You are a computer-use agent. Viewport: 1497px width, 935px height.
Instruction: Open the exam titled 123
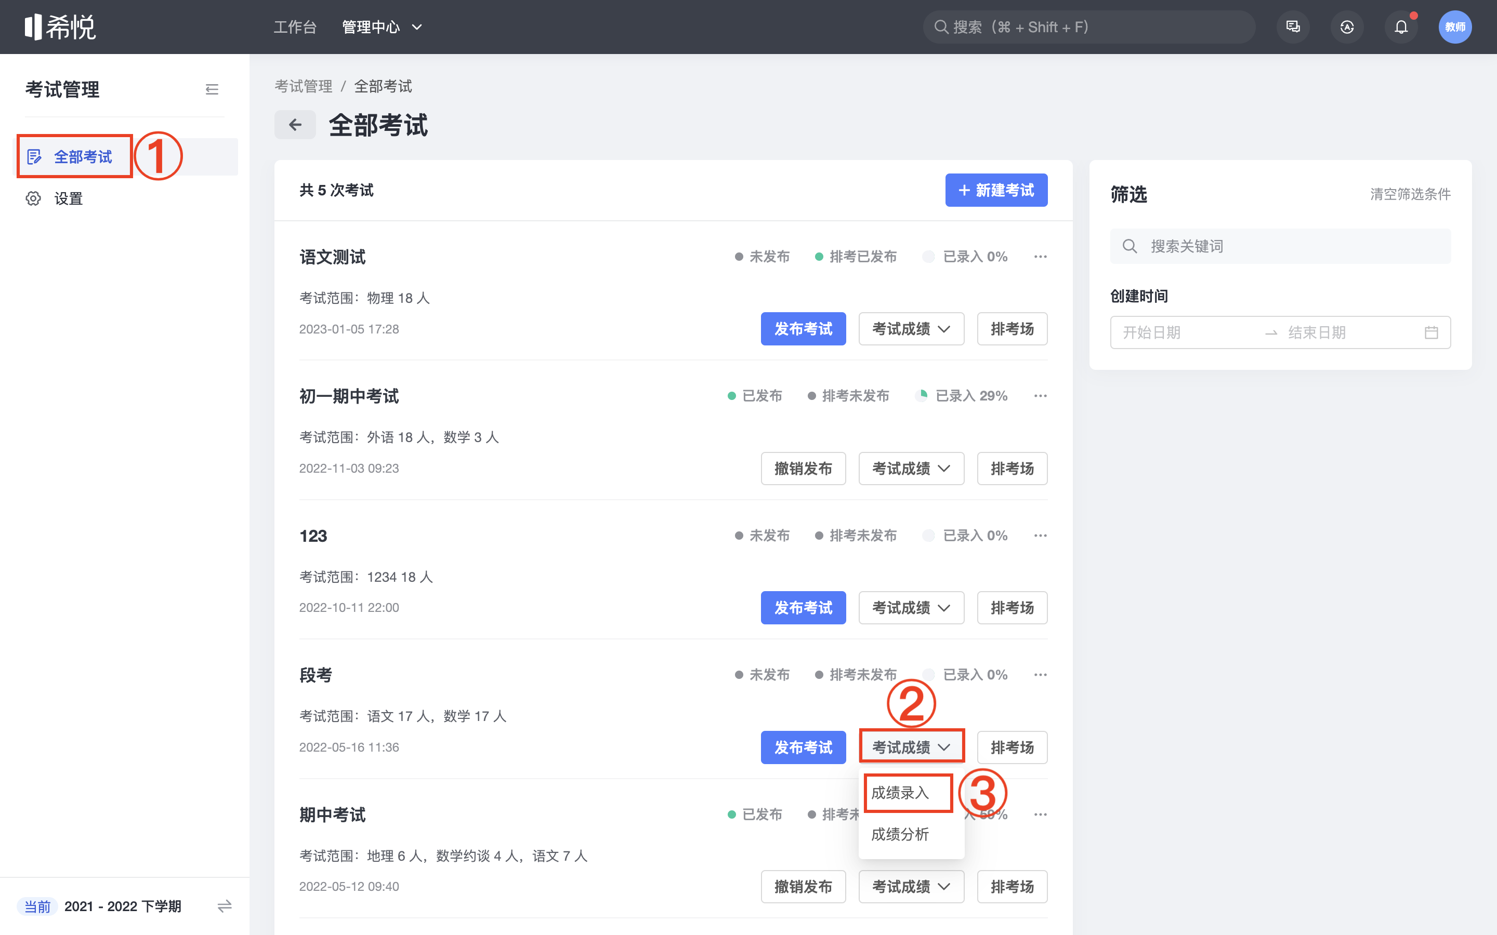313,536
